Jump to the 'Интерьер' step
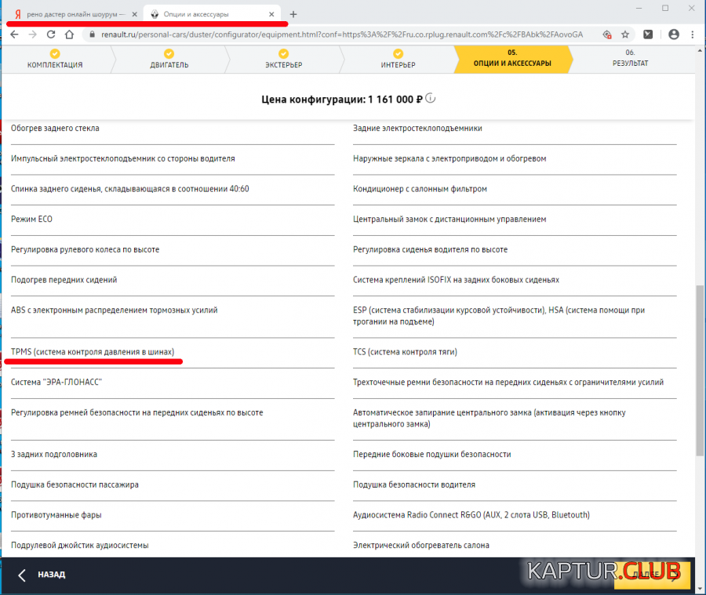The height and width of the screenshot is (595, 706). [x=398, y=59]
